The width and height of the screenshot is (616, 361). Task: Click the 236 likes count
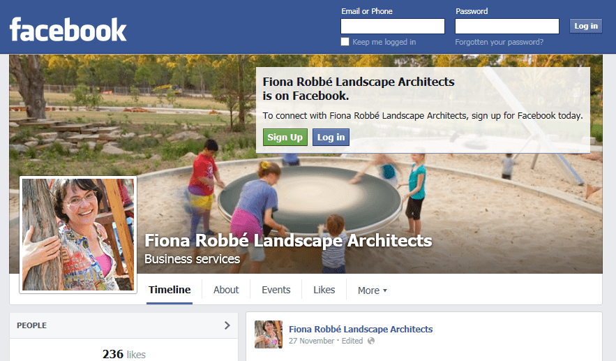[x=123, y=354]
